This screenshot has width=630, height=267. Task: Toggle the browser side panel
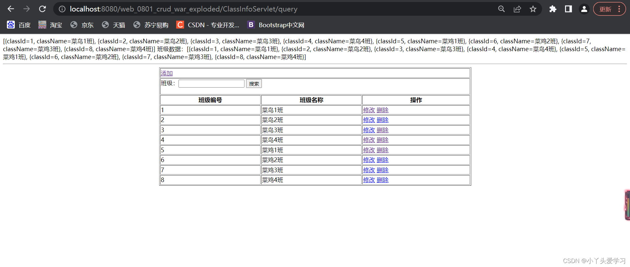coord(569,9)
